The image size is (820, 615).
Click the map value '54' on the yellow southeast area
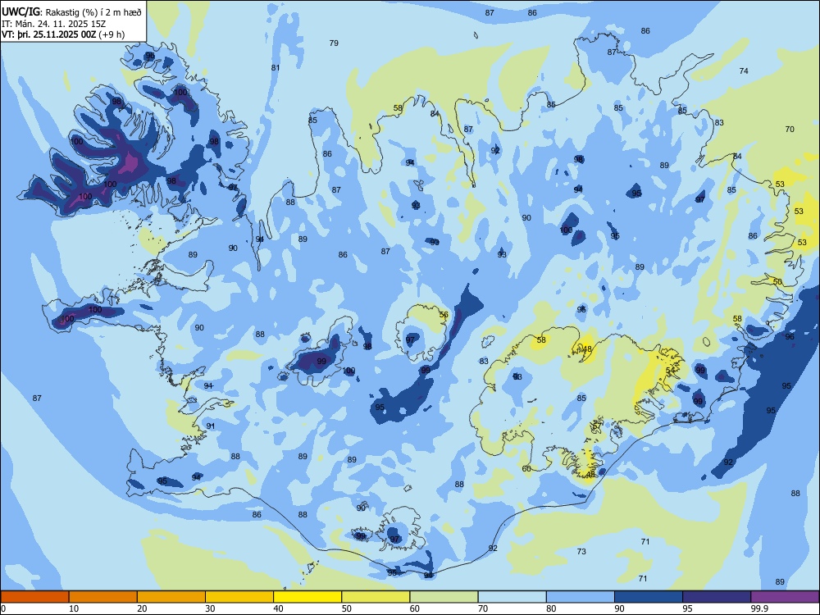(x=670, y=371)
